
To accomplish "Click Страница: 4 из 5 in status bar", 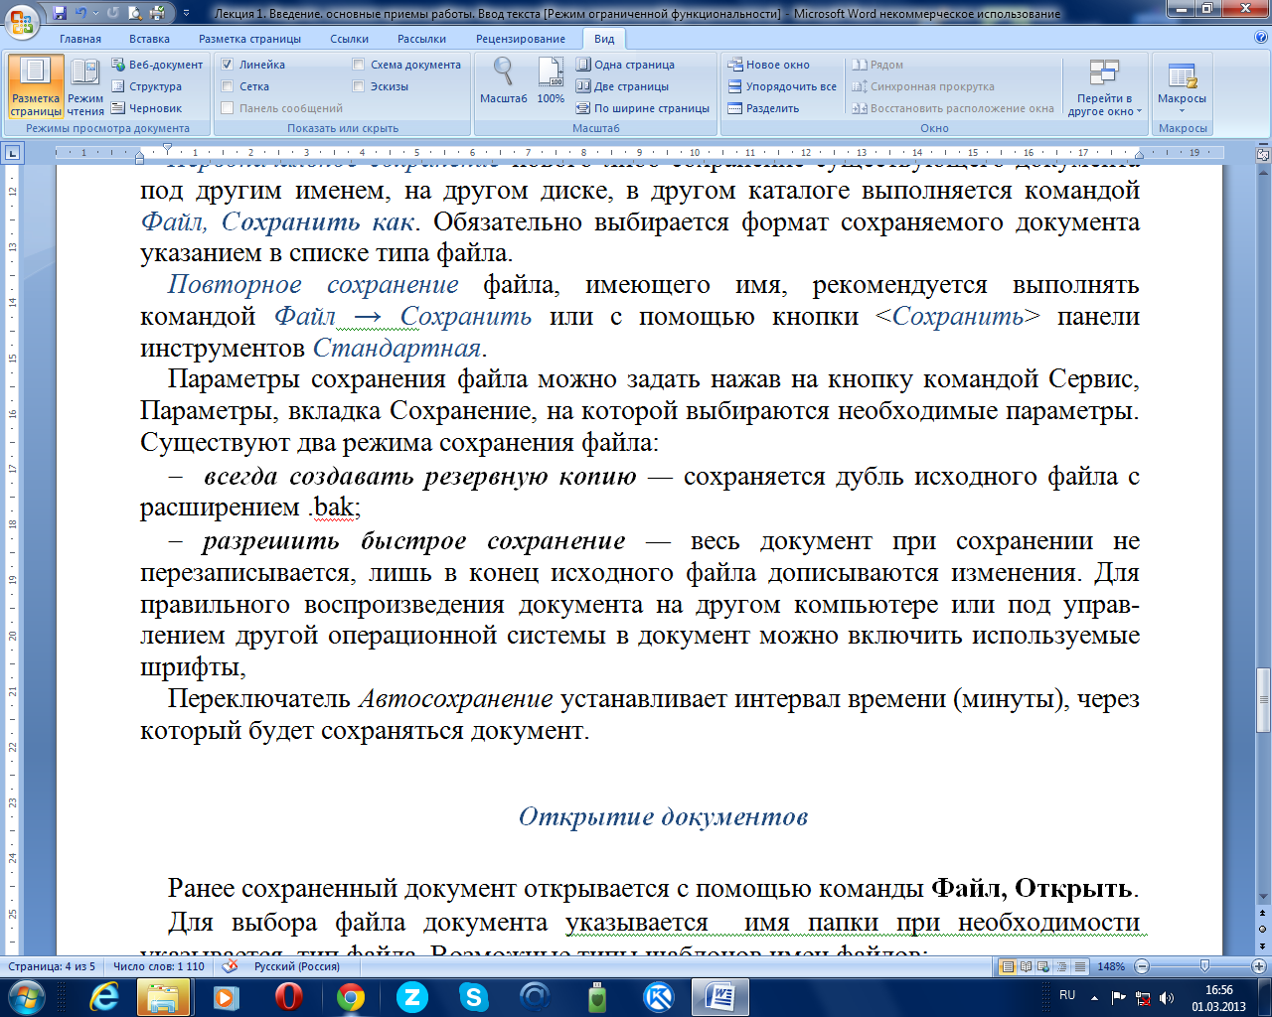I will (52, 966).
